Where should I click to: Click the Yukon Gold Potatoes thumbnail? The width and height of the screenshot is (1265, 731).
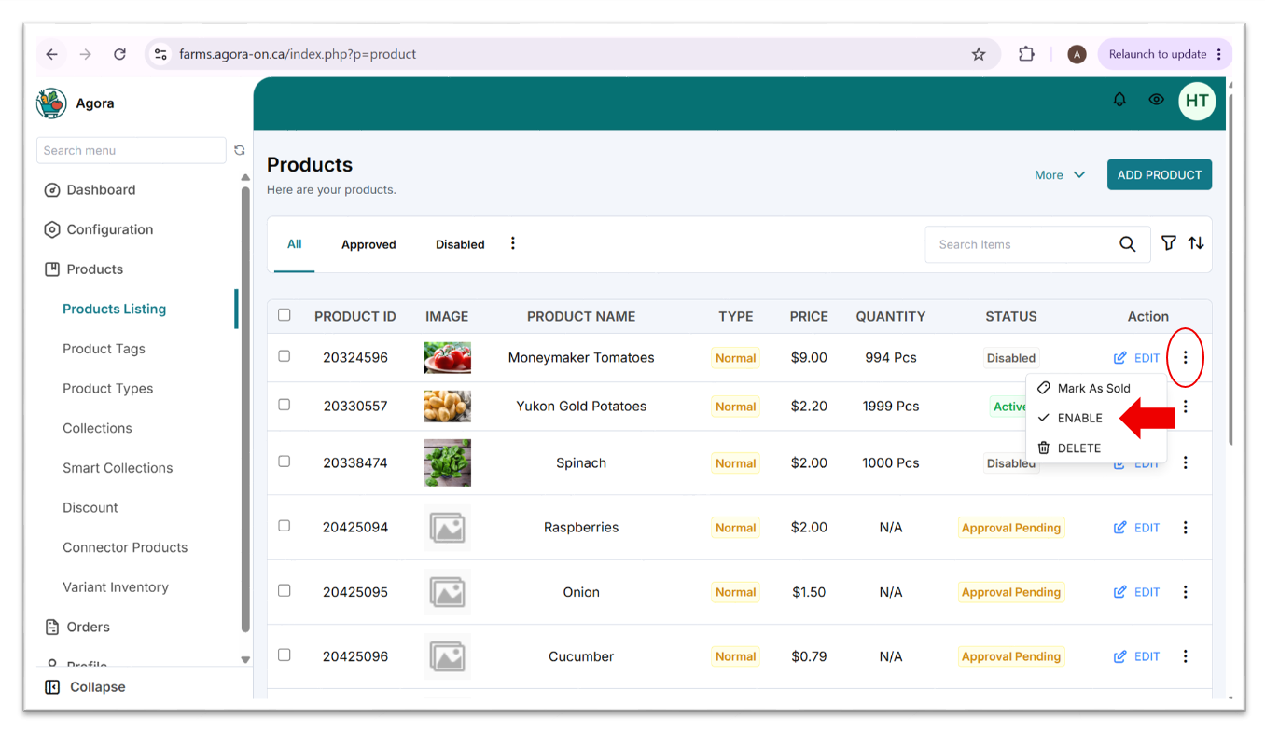447,407
